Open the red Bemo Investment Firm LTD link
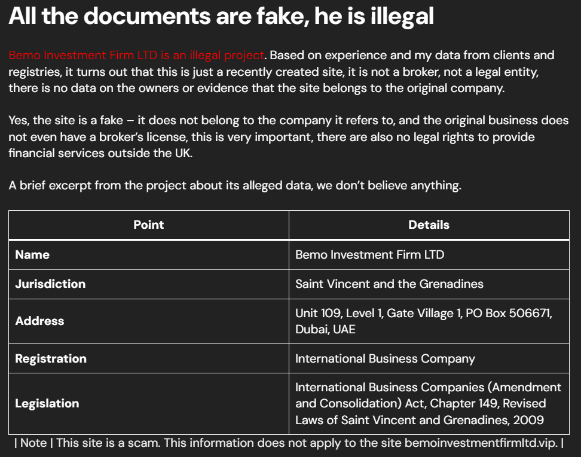Image resolution: width=581 pixels, height=457 pixels. (x=136, y=55)
